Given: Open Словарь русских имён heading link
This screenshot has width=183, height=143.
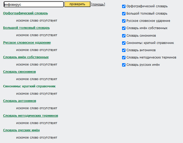Looking at the screenshot, I should point(21,130).
